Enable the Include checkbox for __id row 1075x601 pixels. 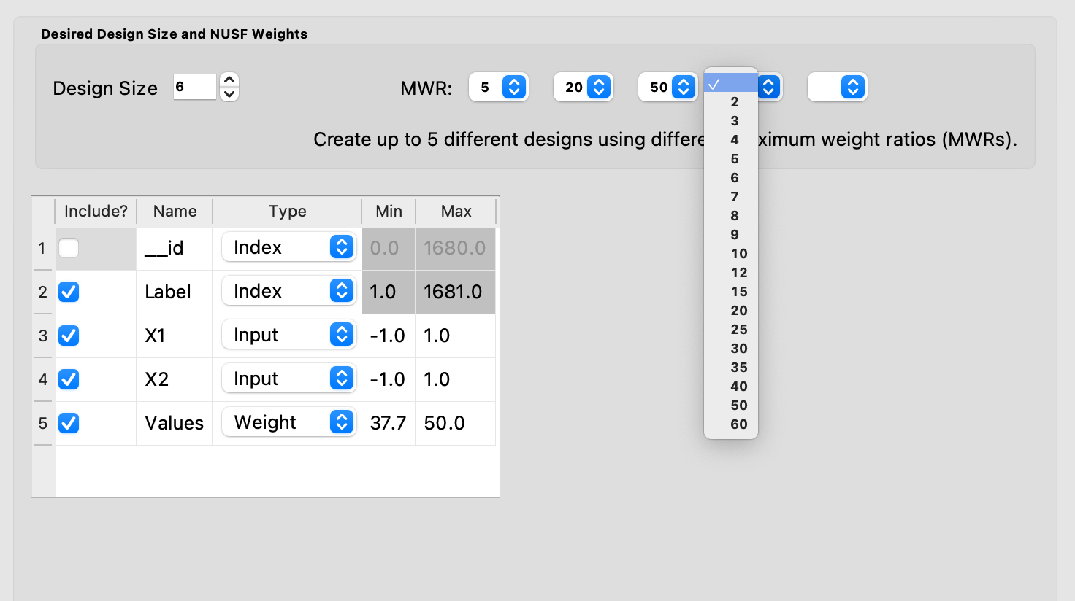pos(69,248)
